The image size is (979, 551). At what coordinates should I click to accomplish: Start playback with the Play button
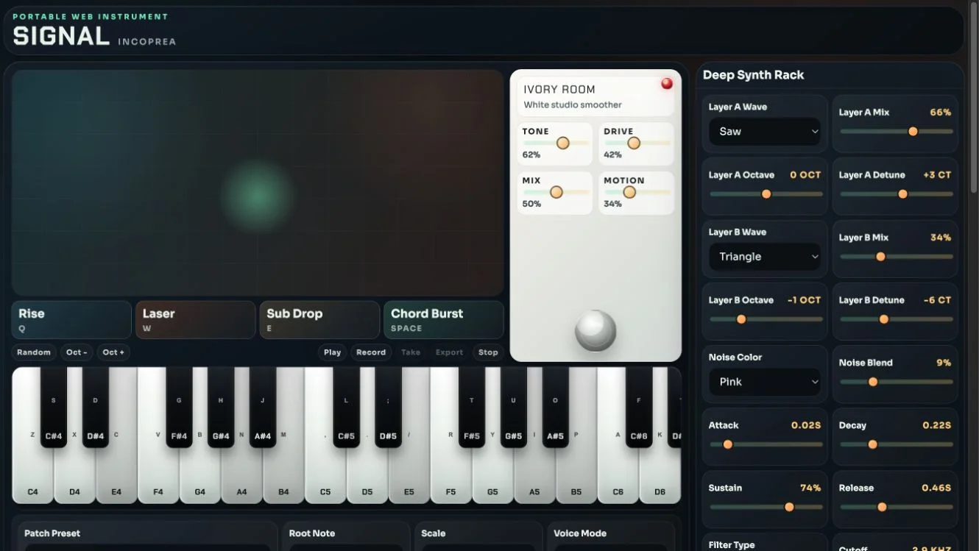pyautogui.click(x=333, y=352)
